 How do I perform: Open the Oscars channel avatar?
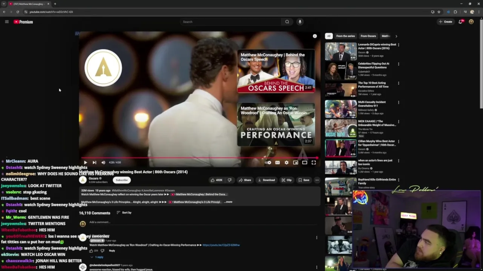[x=82, y=180]
